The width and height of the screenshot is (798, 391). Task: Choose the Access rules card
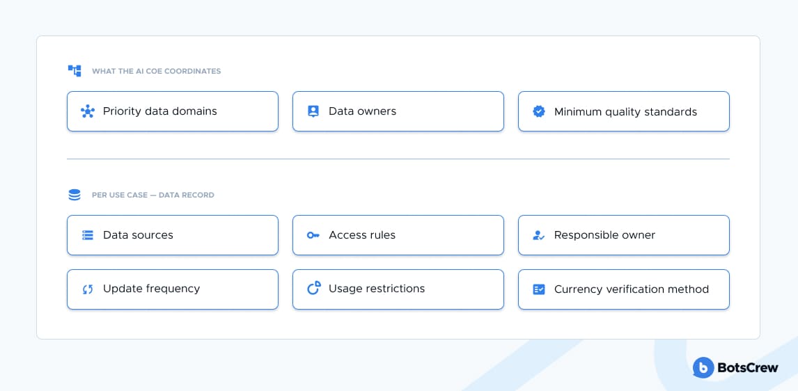(398, 235)
